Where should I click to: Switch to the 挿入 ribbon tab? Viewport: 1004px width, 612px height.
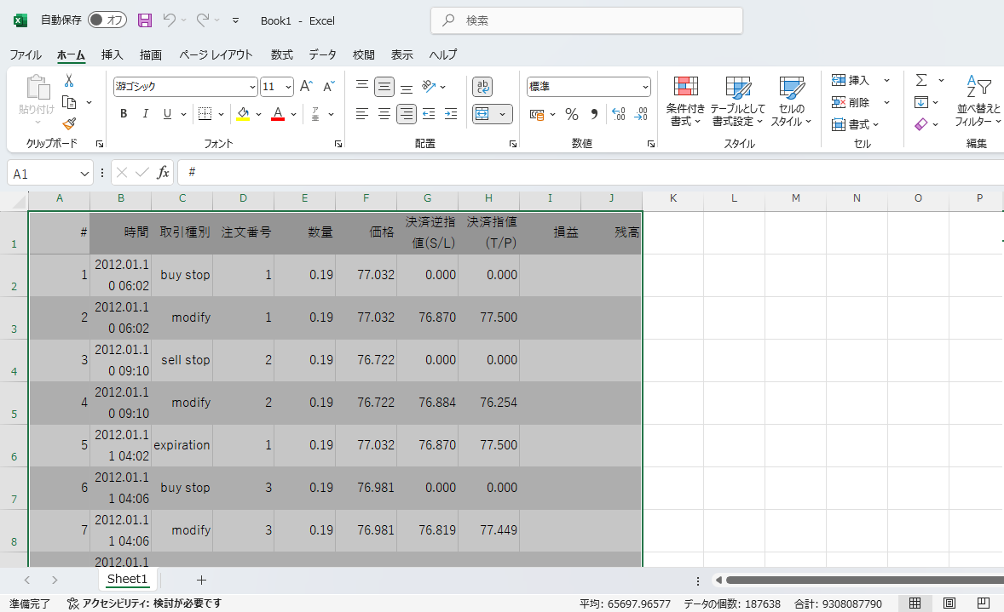112,55
